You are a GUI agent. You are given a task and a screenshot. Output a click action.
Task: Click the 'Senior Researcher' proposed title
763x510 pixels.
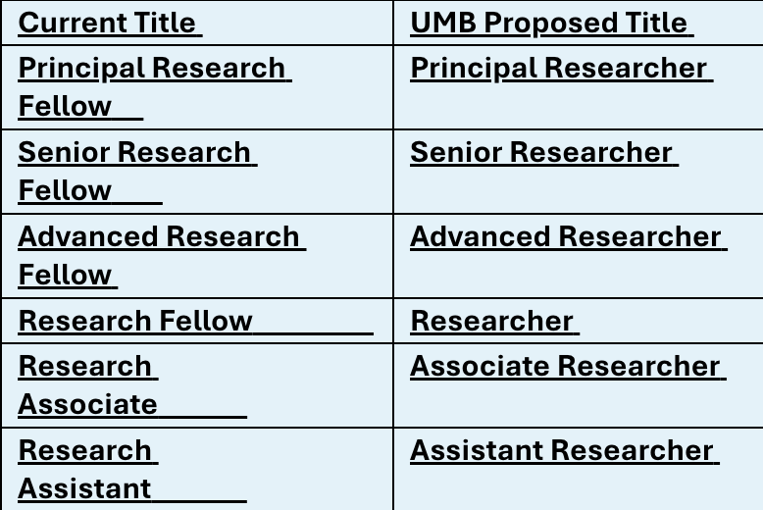point(541,152)
